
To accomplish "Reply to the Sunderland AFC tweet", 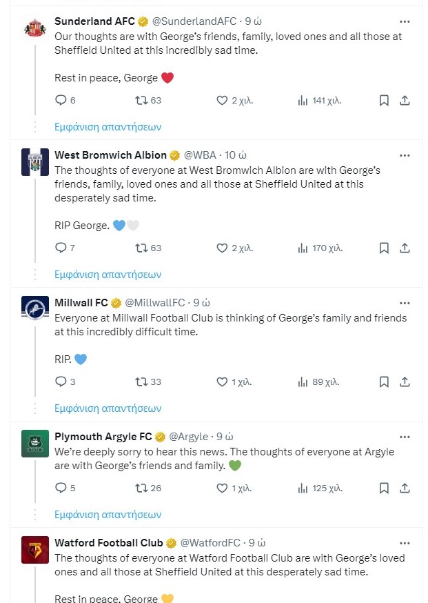I will coord(65,100).
